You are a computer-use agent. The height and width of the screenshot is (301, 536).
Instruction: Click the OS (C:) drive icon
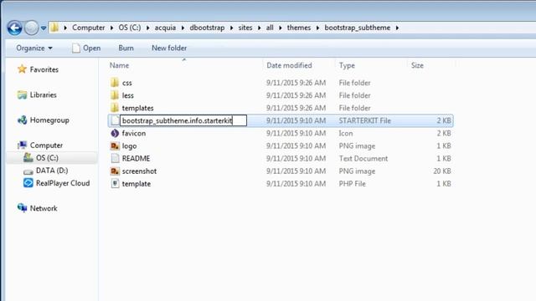[x=28, y=158]
